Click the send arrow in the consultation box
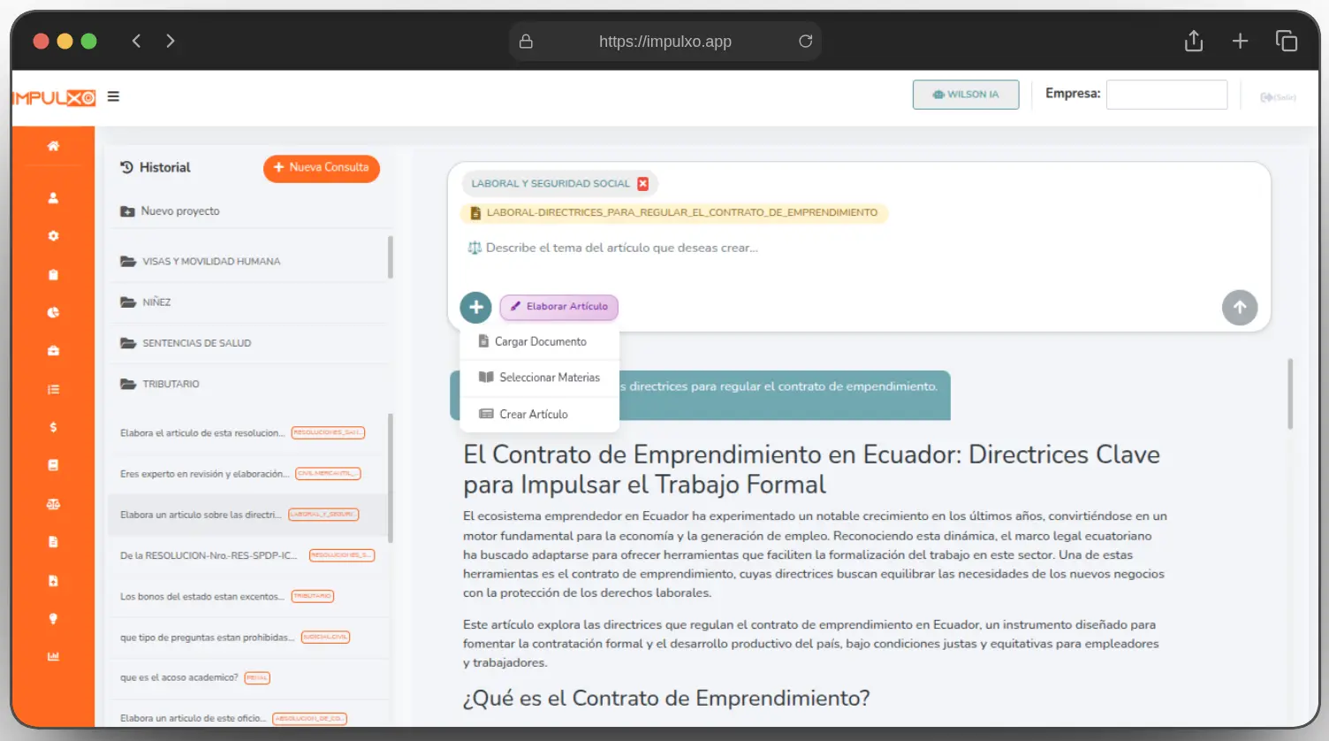The height and width of the screenshot is (741, 1329). (x=1240, y=307)
